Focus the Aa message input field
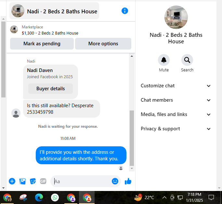This screenshot has height=204, width=222. tap(82, 181)
